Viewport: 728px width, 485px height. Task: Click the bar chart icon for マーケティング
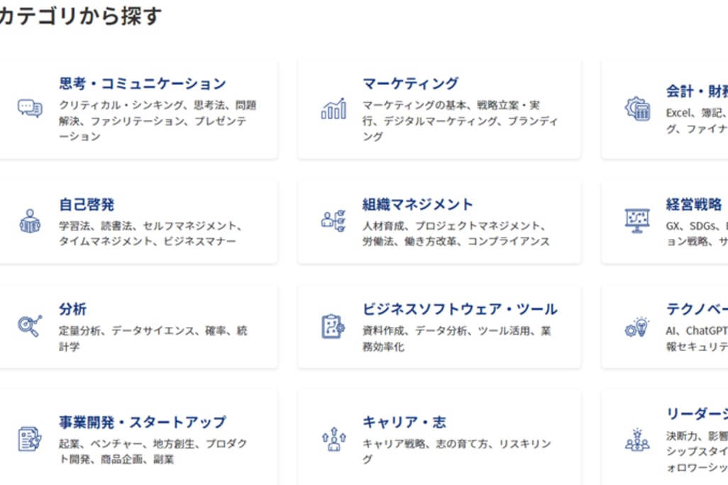(333, 108)
